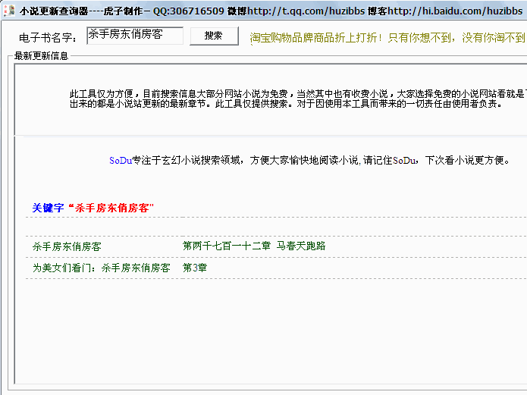This screenshot has height=395, width=527.
Task: Click the 电子书名字 label
Action: click(x=48, y=37)
